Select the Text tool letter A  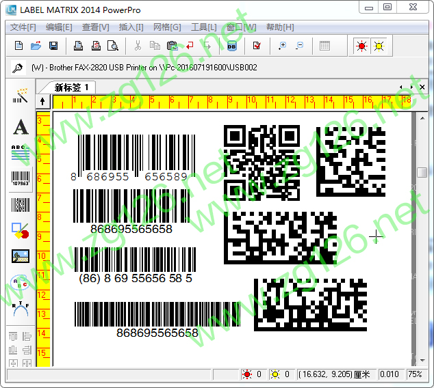tap(21, 127)
